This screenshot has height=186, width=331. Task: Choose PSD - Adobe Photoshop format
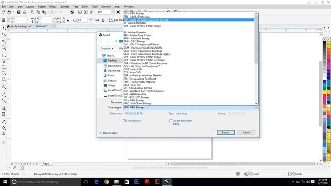(x=189, y=17)
